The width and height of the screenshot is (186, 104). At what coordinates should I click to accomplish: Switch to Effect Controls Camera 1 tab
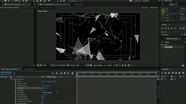click(18, 5)
